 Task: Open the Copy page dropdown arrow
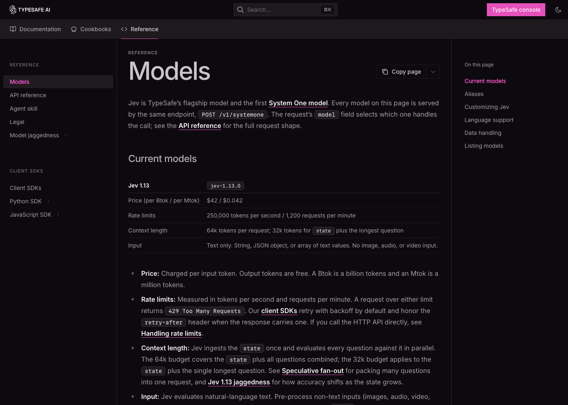pyautogui.click(x=433, y=72)
